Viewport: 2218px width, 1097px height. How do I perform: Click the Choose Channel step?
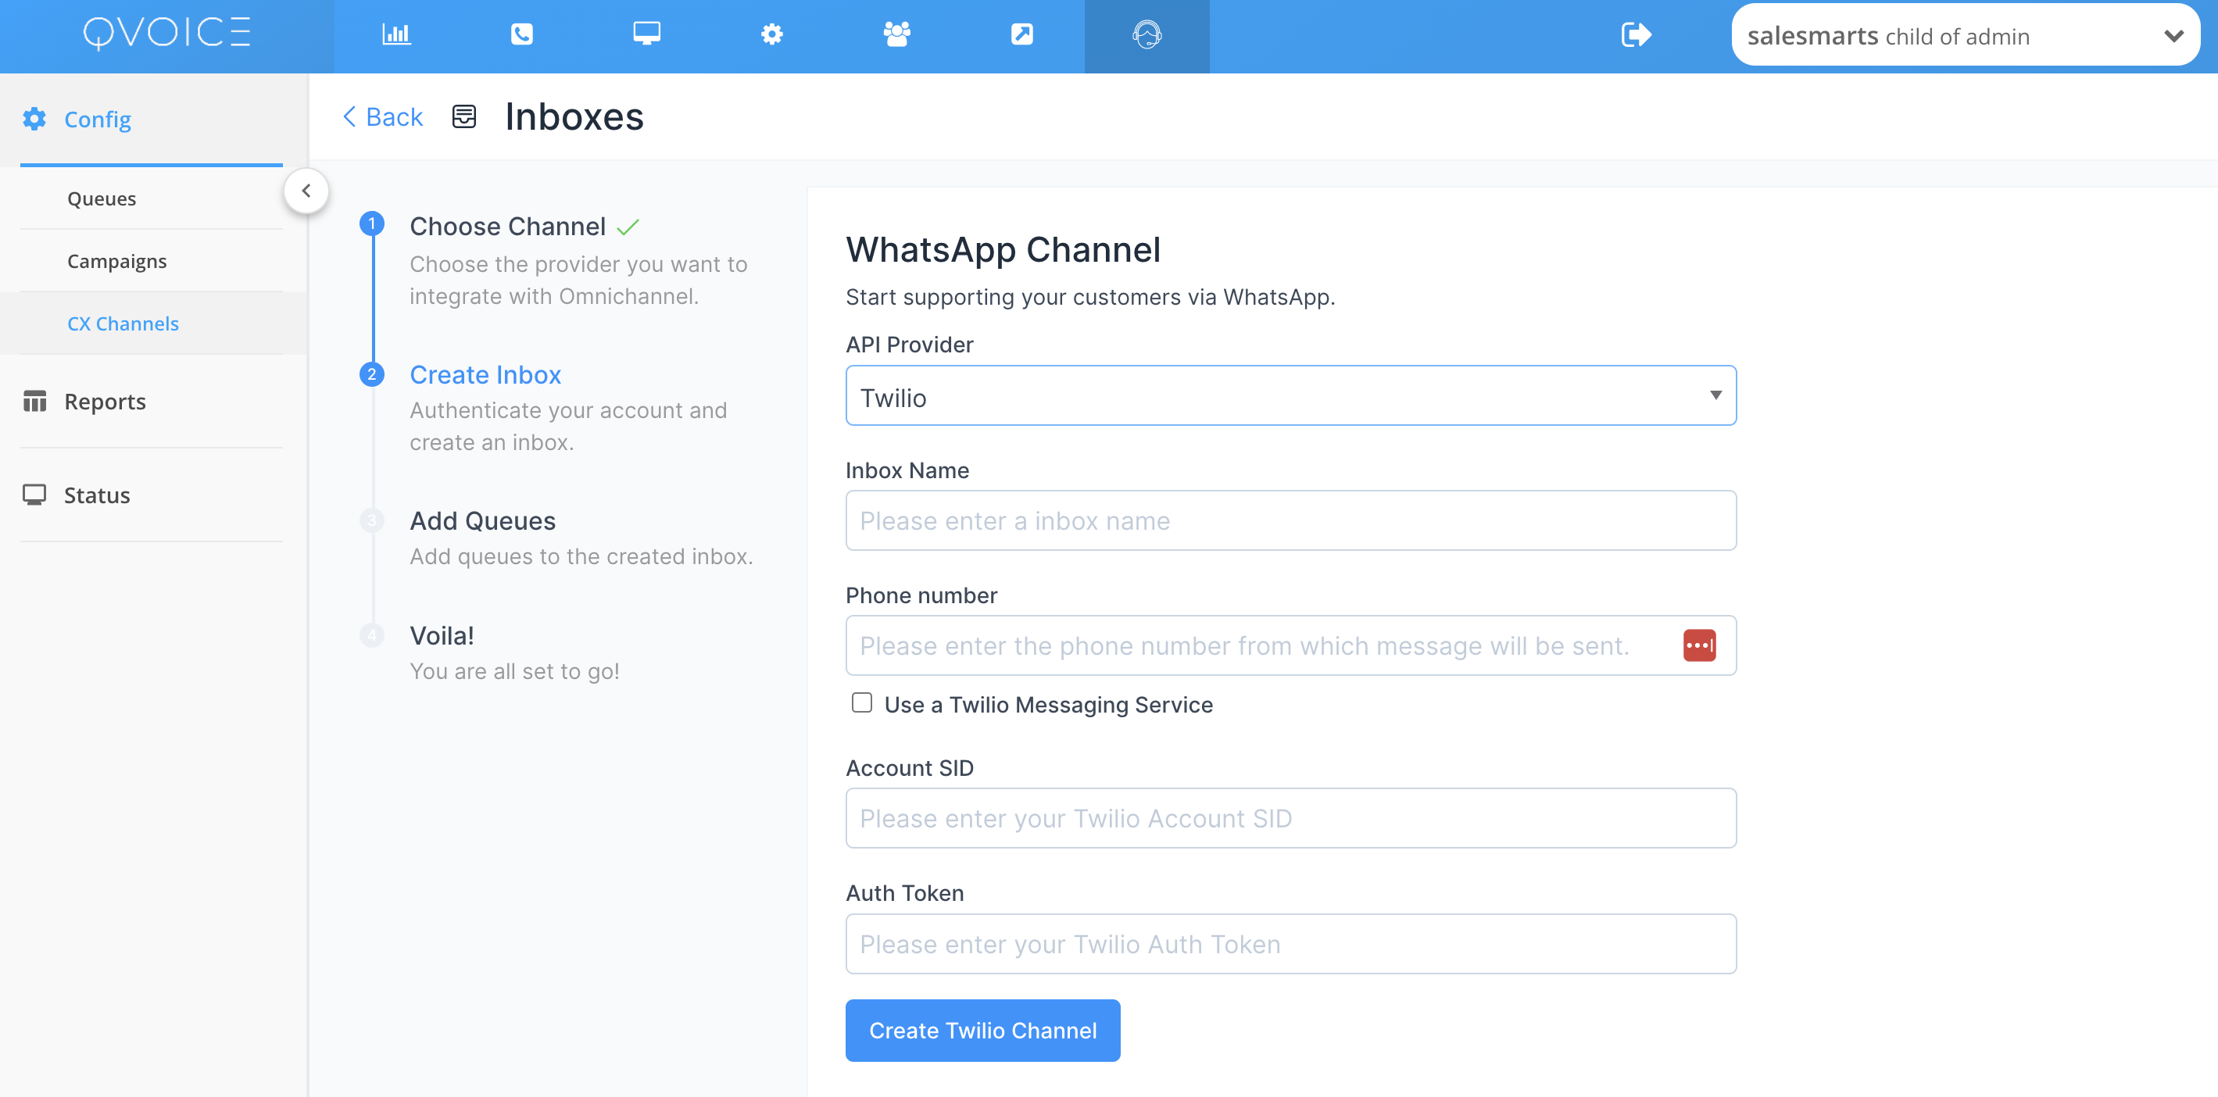(x=507, y=227)
